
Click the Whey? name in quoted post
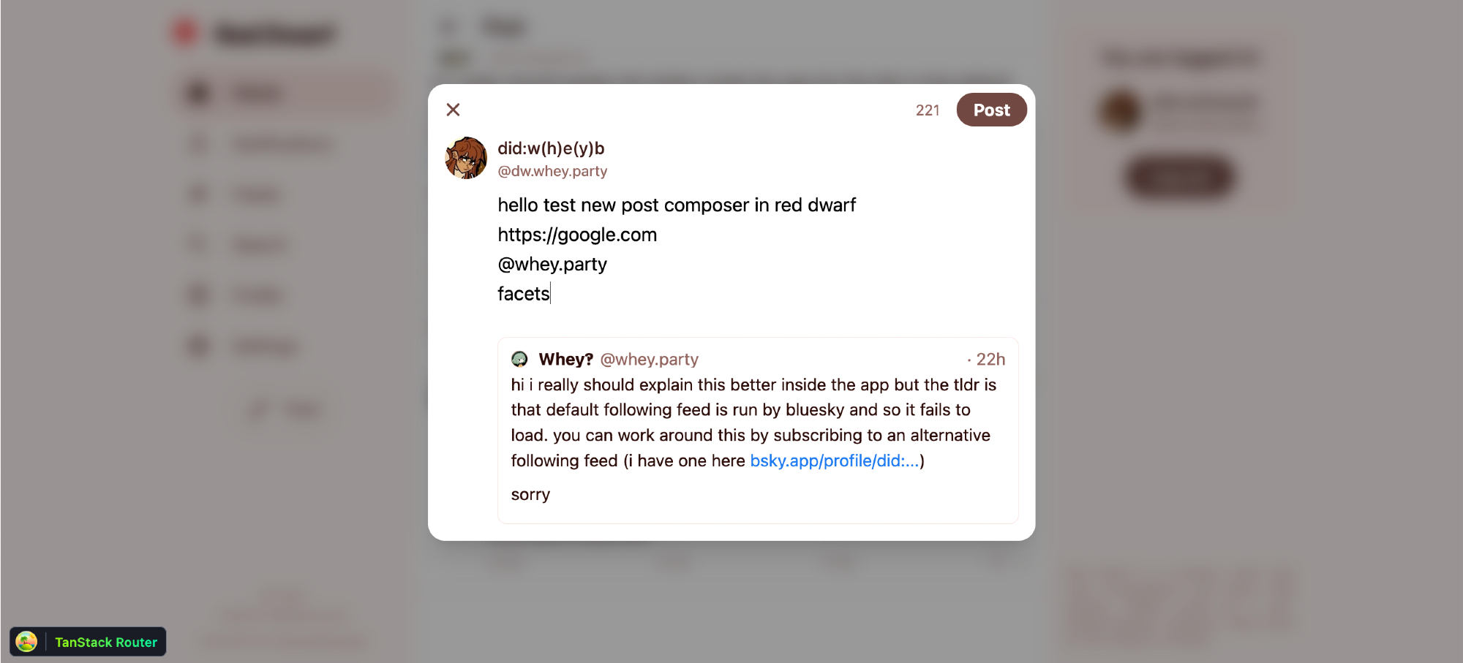[x=565, y=359]
